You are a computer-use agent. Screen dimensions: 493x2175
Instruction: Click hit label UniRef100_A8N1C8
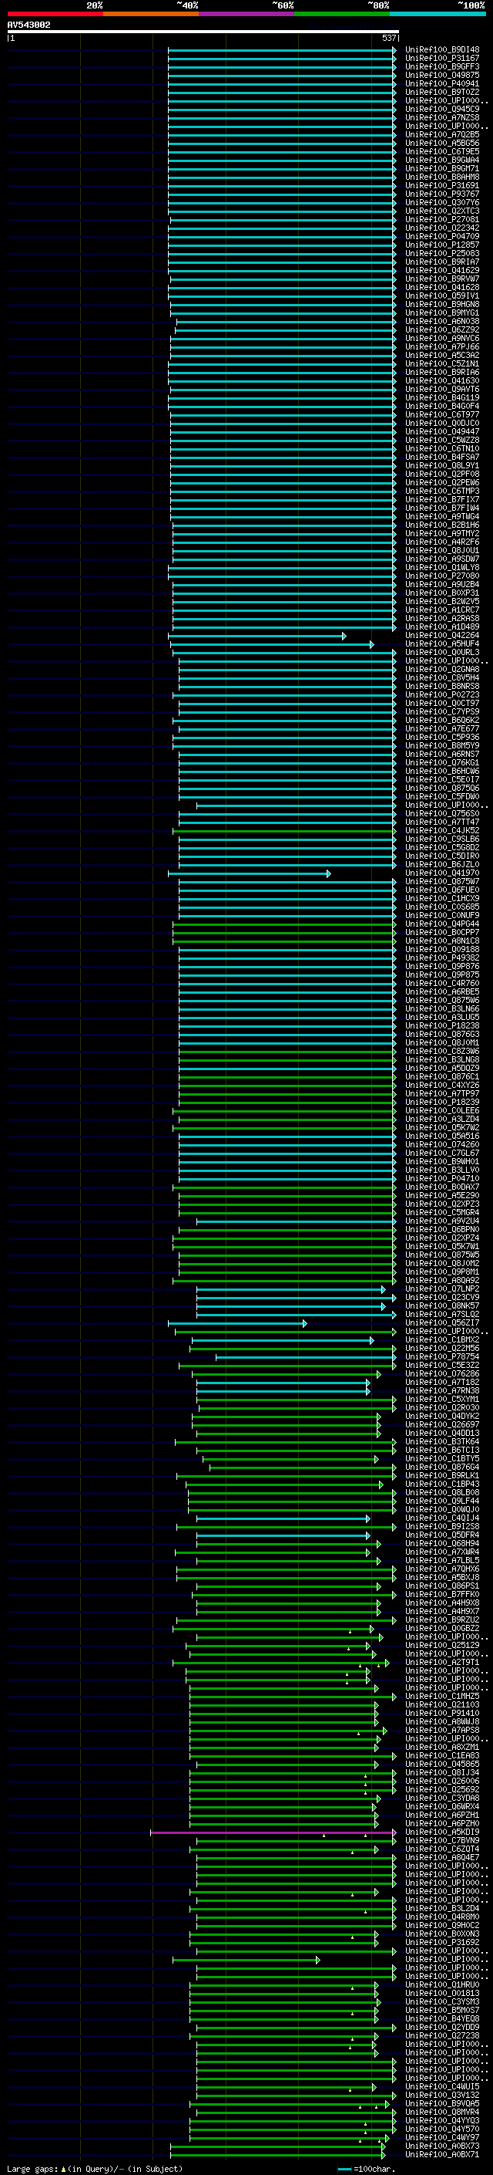tap(441, 941)
